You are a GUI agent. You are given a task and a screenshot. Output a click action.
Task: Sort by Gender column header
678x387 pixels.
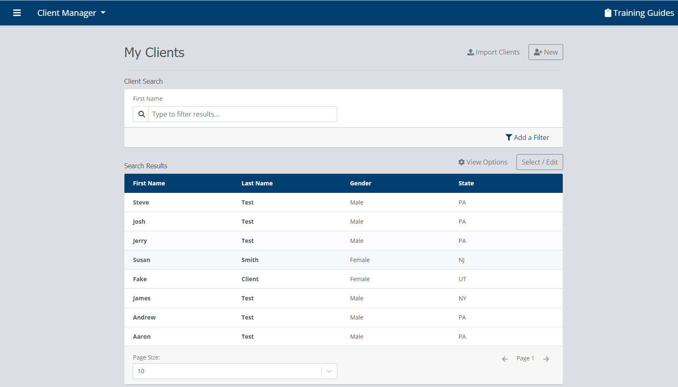tap(360, 183)
